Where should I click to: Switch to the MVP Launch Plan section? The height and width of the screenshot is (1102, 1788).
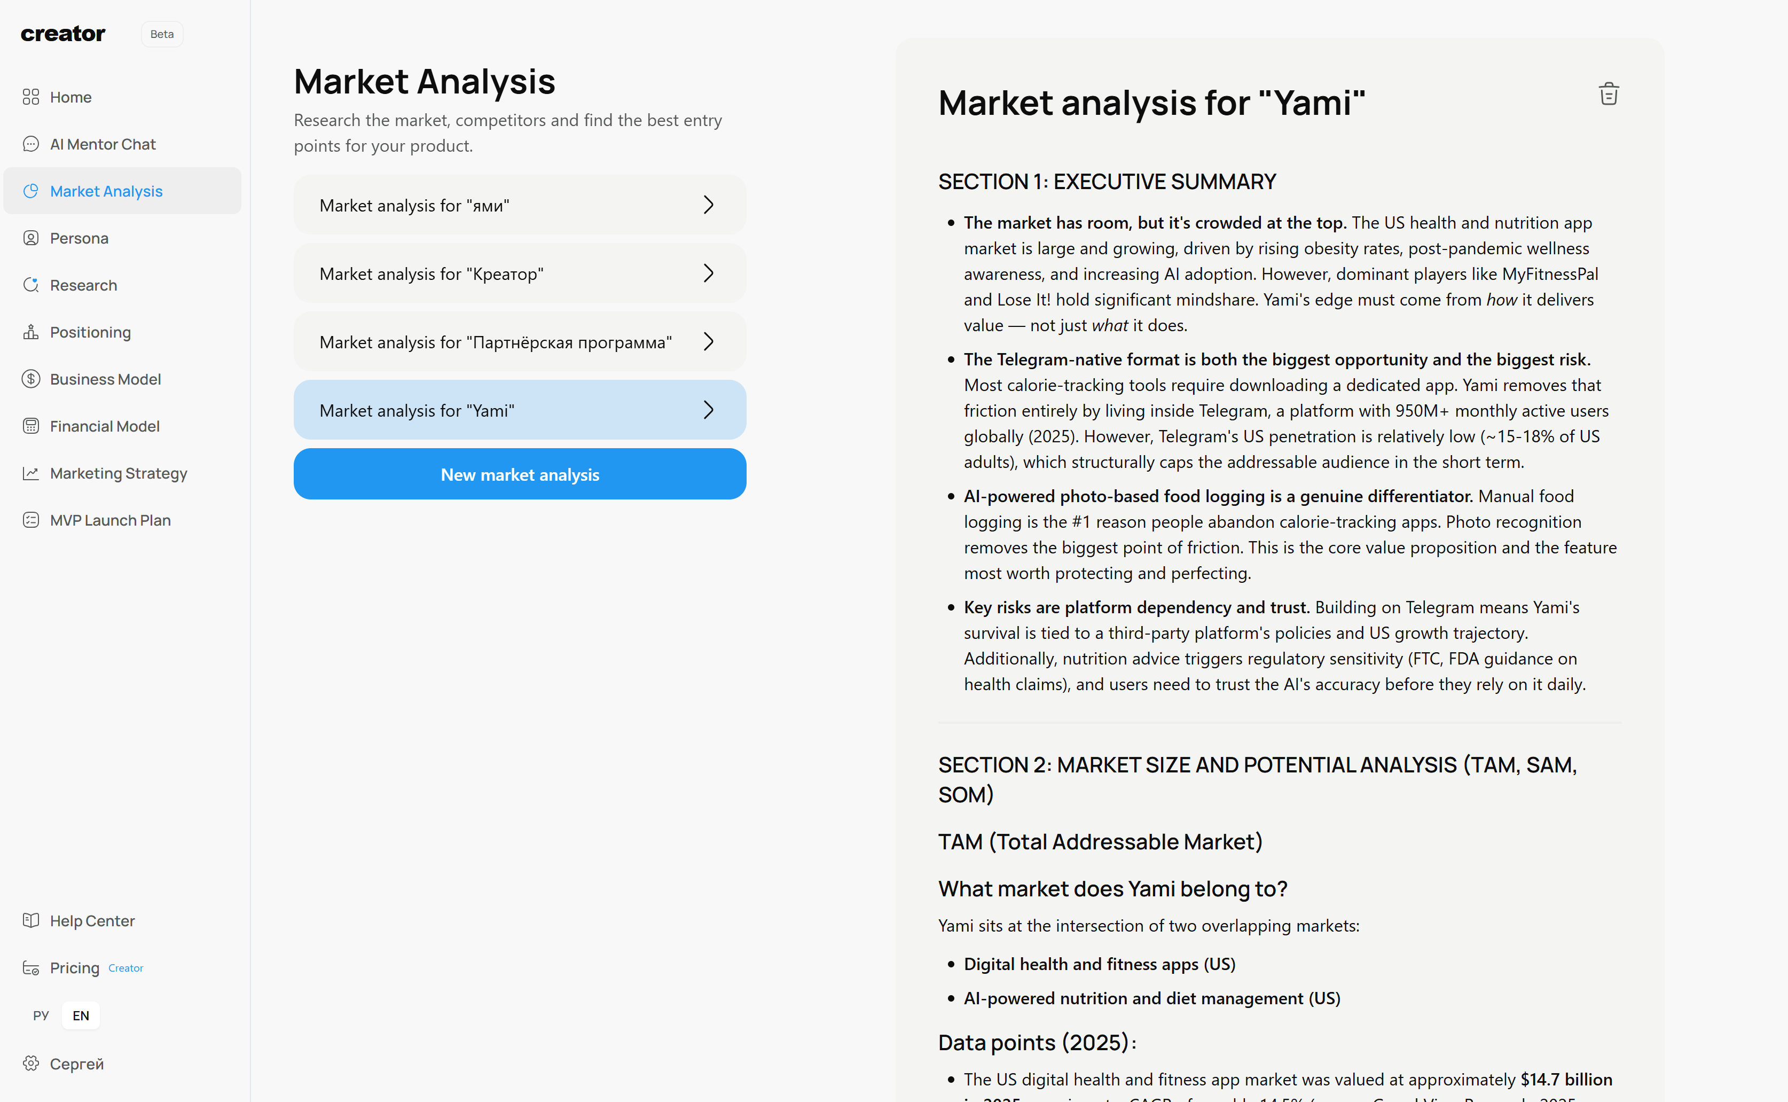tap(111, 520)
